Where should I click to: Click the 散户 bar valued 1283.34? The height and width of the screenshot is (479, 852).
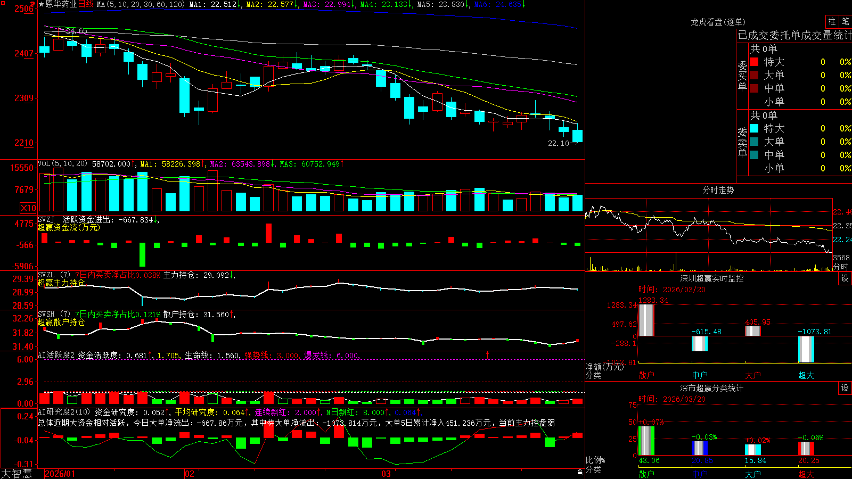pyautogui.click(x=646, y=320)
